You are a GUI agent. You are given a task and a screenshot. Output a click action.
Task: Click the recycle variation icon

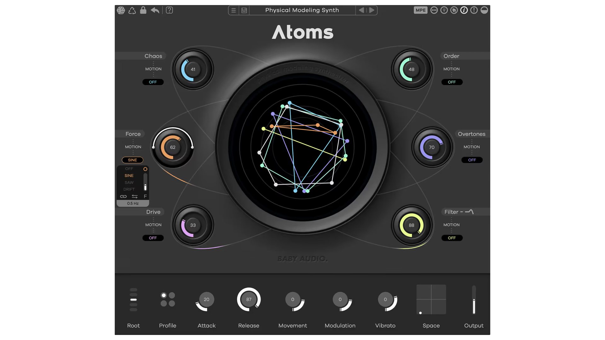(132, 10)
